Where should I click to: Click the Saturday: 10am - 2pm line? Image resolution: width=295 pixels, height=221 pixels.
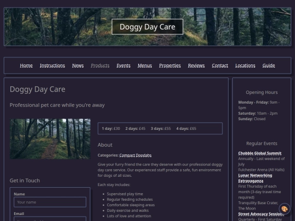click(258, 114)
